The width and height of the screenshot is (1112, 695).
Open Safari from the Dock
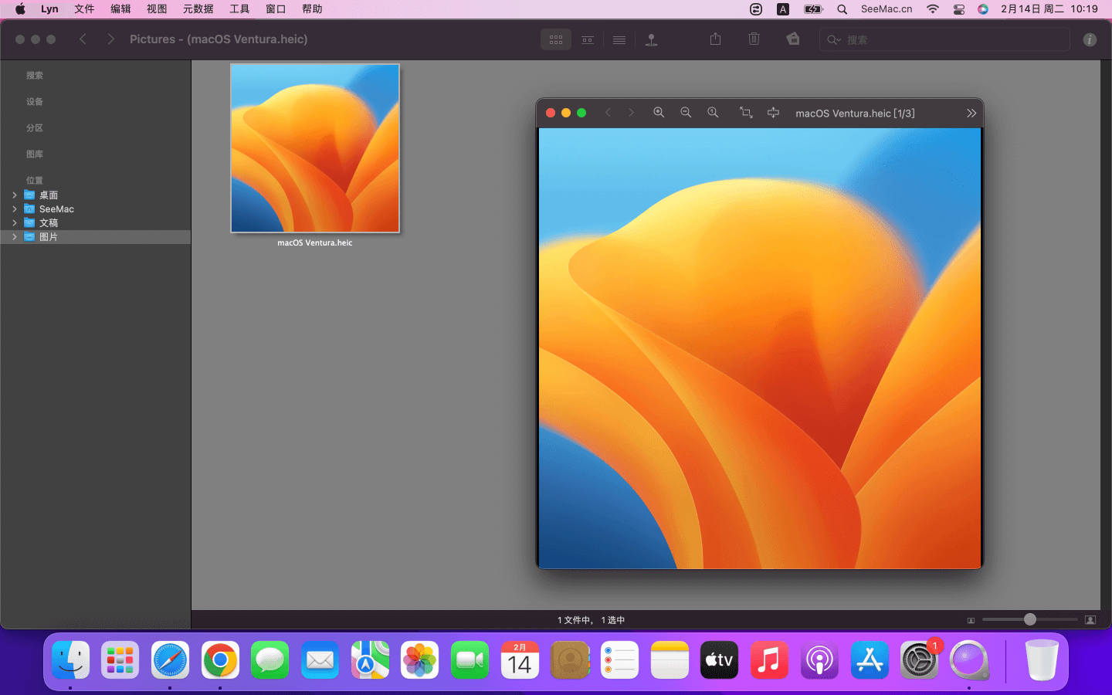[x=170, y=660]
